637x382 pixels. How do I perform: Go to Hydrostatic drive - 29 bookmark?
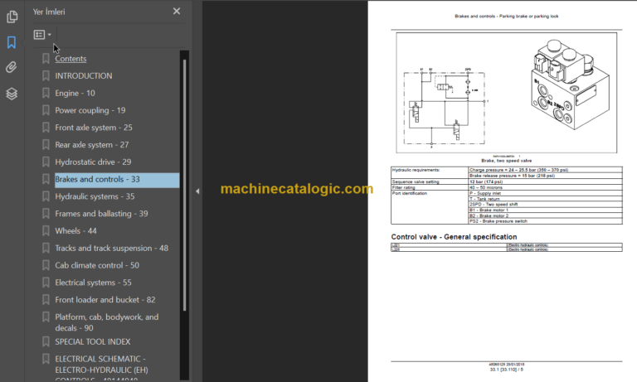[93, 162]
